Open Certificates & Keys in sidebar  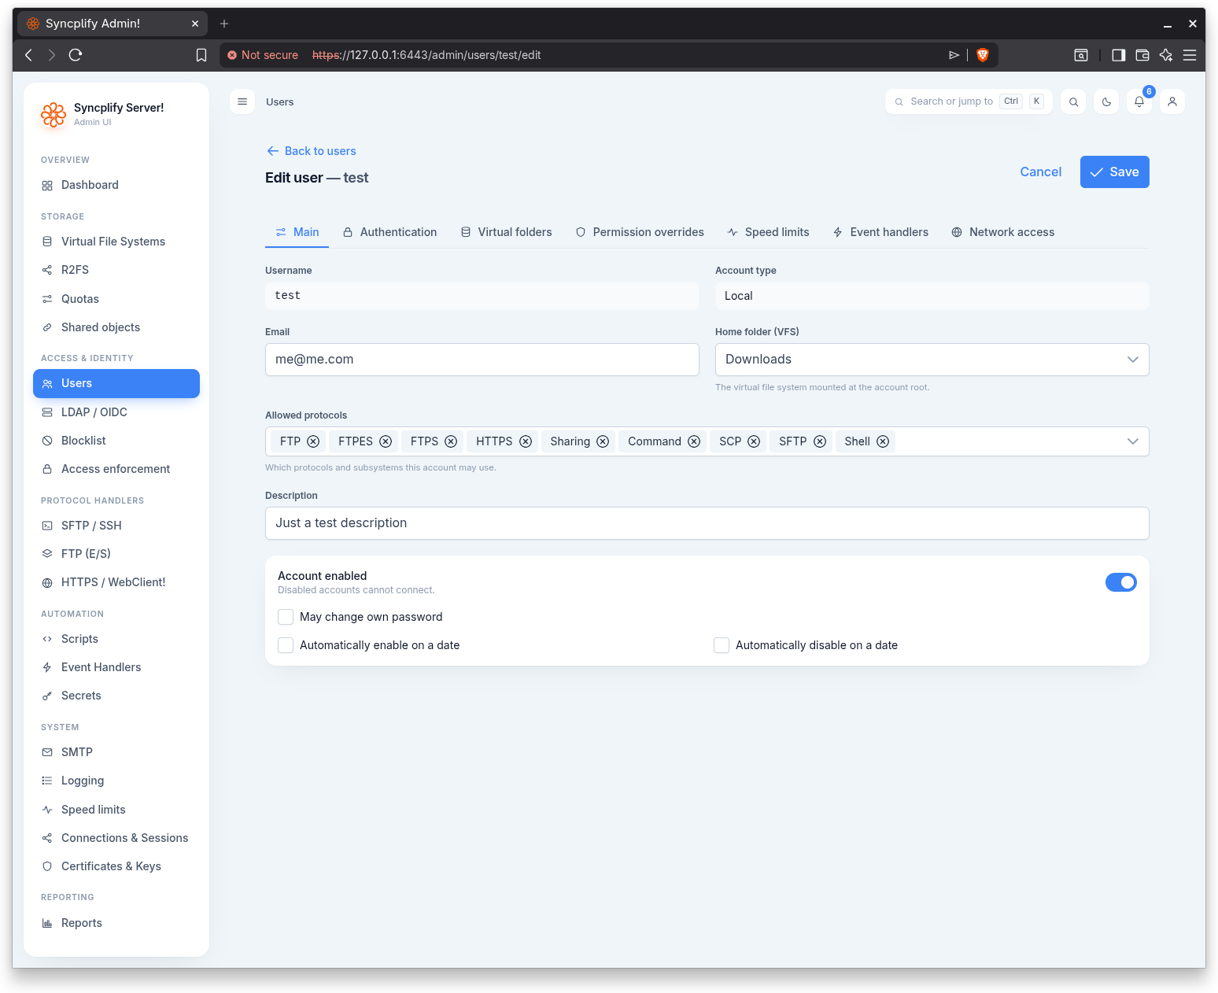coord(116,866)
